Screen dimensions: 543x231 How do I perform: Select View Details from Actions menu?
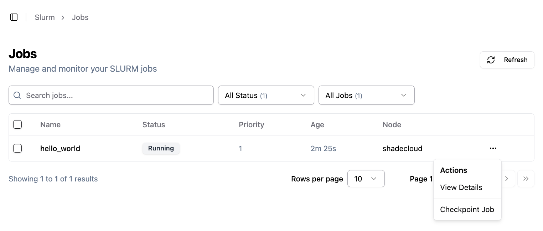click(461, 188)
